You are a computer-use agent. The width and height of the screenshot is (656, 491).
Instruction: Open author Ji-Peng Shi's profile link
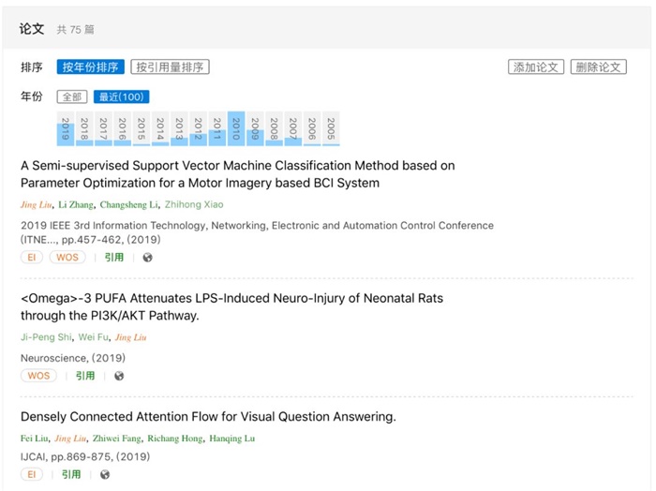pyautogui.click(x=43, y=337)
